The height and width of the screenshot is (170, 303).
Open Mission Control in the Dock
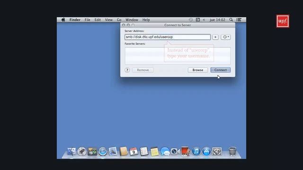[92, 151]
